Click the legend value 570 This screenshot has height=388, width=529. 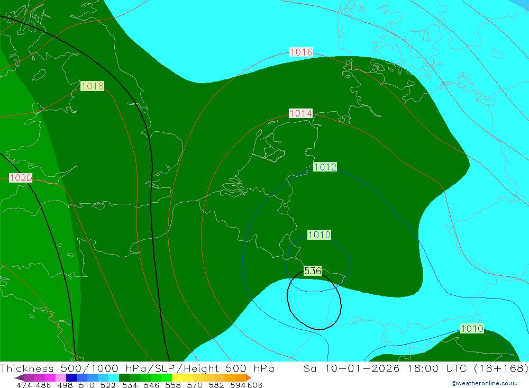pos(194,385)
